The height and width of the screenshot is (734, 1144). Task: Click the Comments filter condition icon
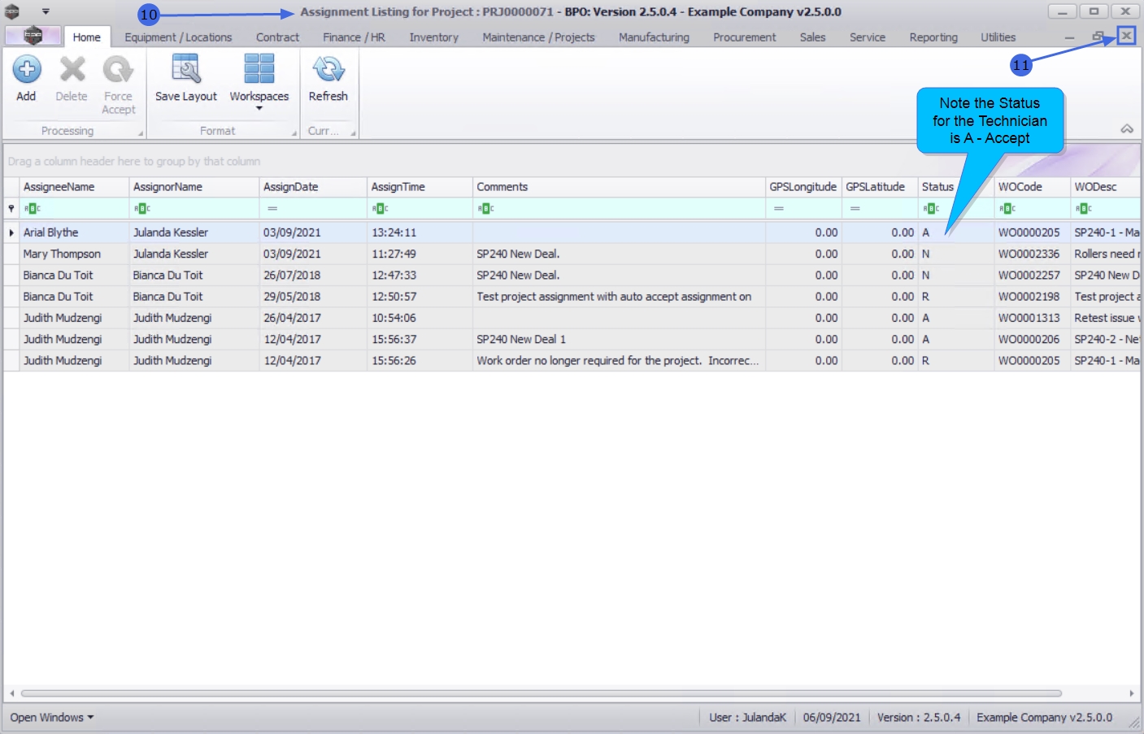tap(485, 209)
